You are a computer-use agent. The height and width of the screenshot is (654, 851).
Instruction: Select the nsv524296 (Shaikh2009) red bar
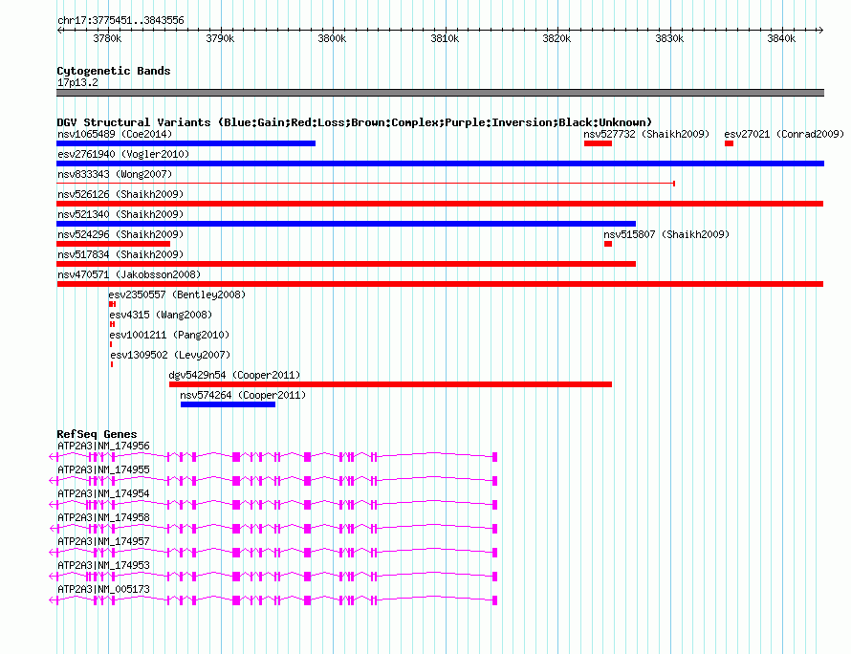tap(114, 244)
